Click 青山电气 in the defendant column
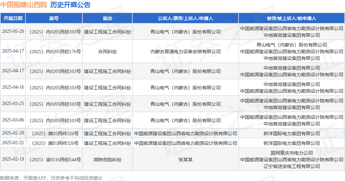Screen dimensions: 345x181 291,45
